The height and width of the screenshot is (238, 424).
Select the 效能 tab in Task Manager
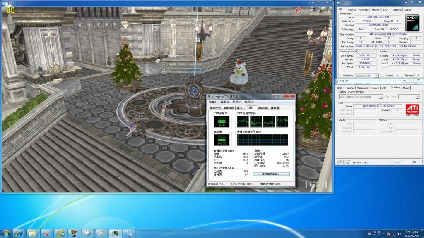click(x=250, y=108)
